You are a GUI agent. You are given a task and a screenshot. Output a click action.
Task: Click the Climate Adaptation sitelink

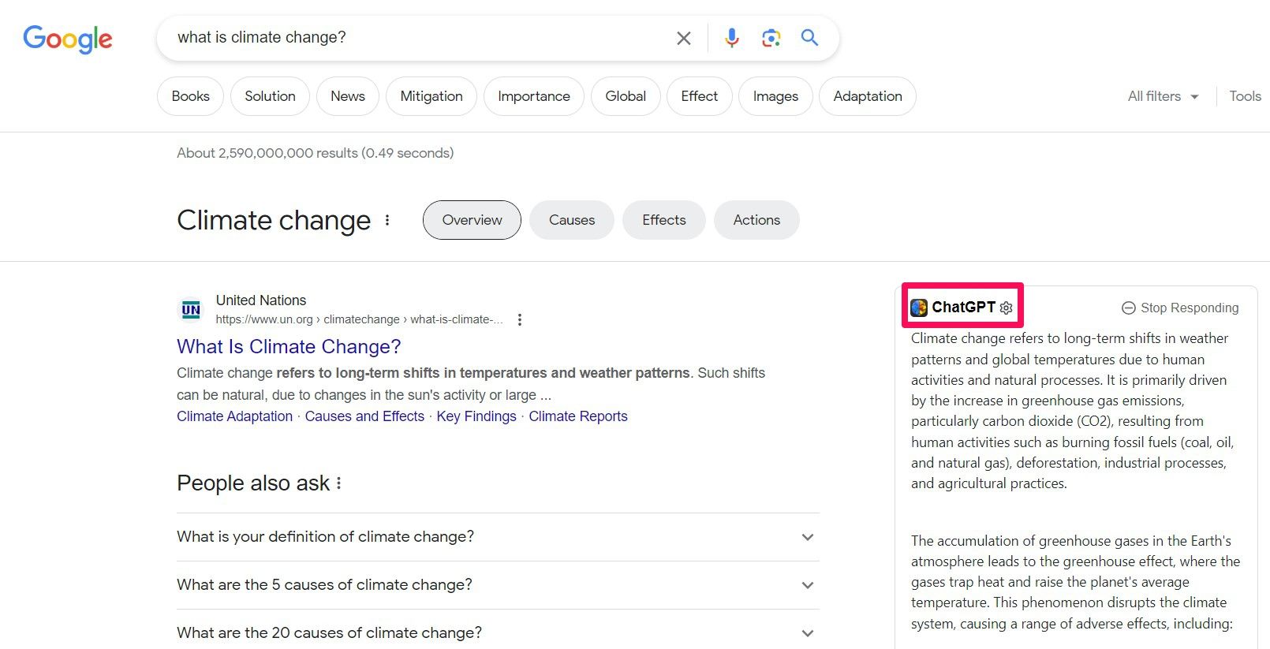pyautogui.click(x=233, y=416)
